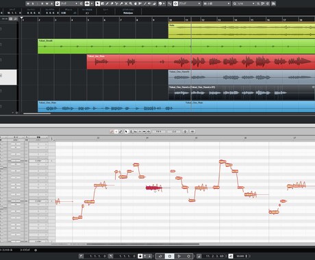Viewport: 315px width, 260px height.
Task: Click bar 14 in the Melodyne ruler
Action: [x=147, y=138]
